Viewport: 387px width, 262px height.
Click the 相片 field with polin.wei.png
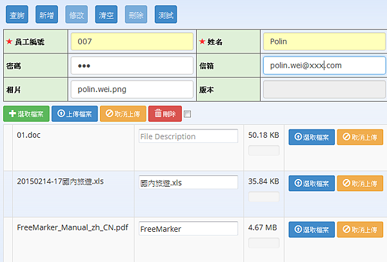tap(132, 89)
